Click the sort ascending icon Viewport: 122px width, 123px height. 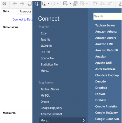(x=102, y=4)
